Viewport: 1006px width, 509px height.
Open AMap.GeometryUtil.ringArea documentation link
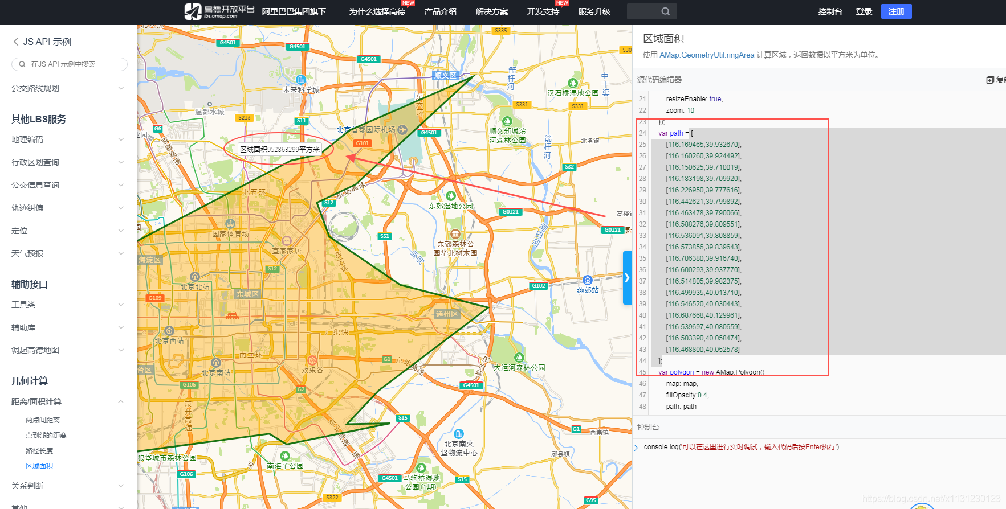[x=707, y=55]
